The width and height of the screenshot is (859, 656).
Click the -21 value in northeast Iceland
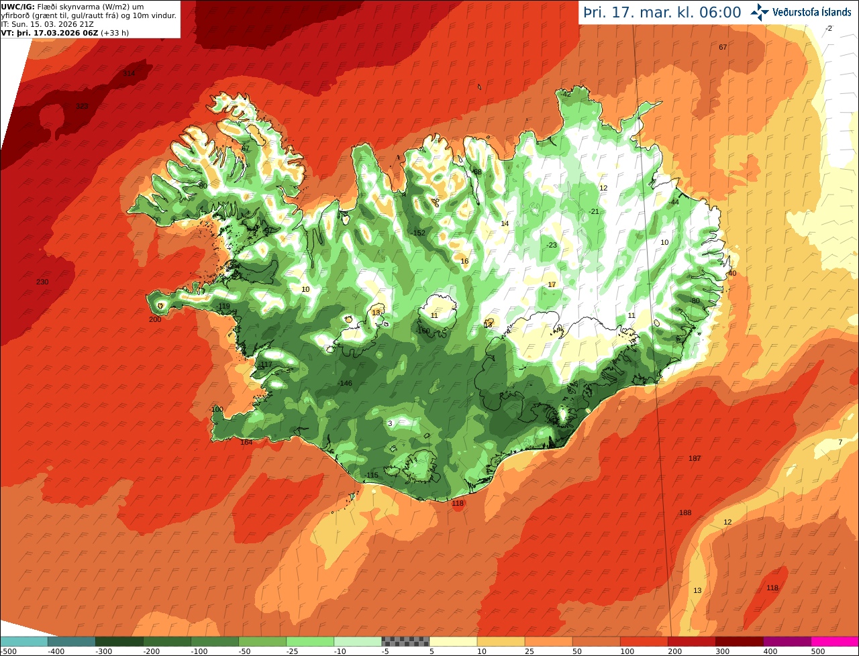pos(593,211)
